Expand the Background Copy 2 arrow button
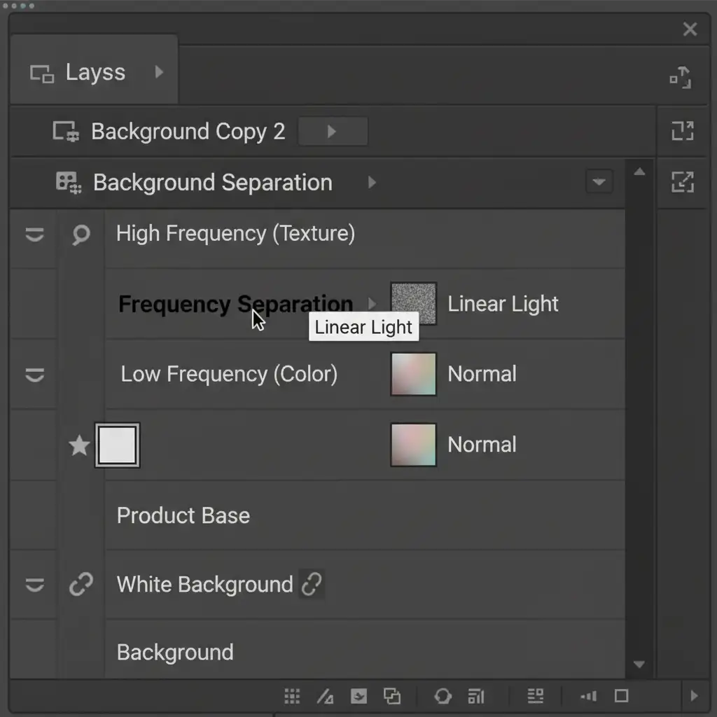Viewport: 717px width, 717px height. (x=333, y=132)
